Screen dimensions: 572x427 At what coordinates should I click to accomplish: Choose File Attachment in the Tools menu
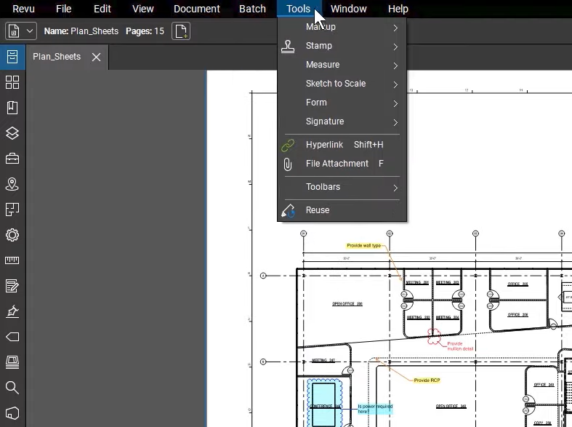[x=342, y=164]
